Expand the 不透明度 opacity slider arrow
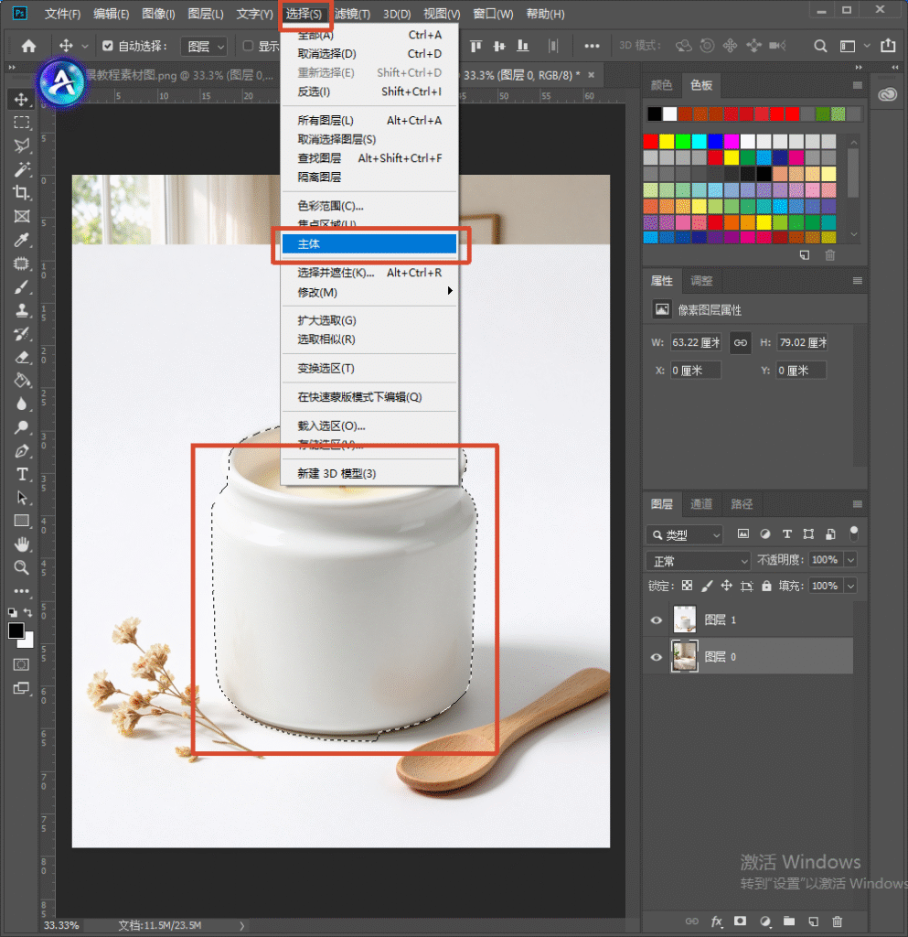This screenshot has width=908, height=937. point(851,560)
